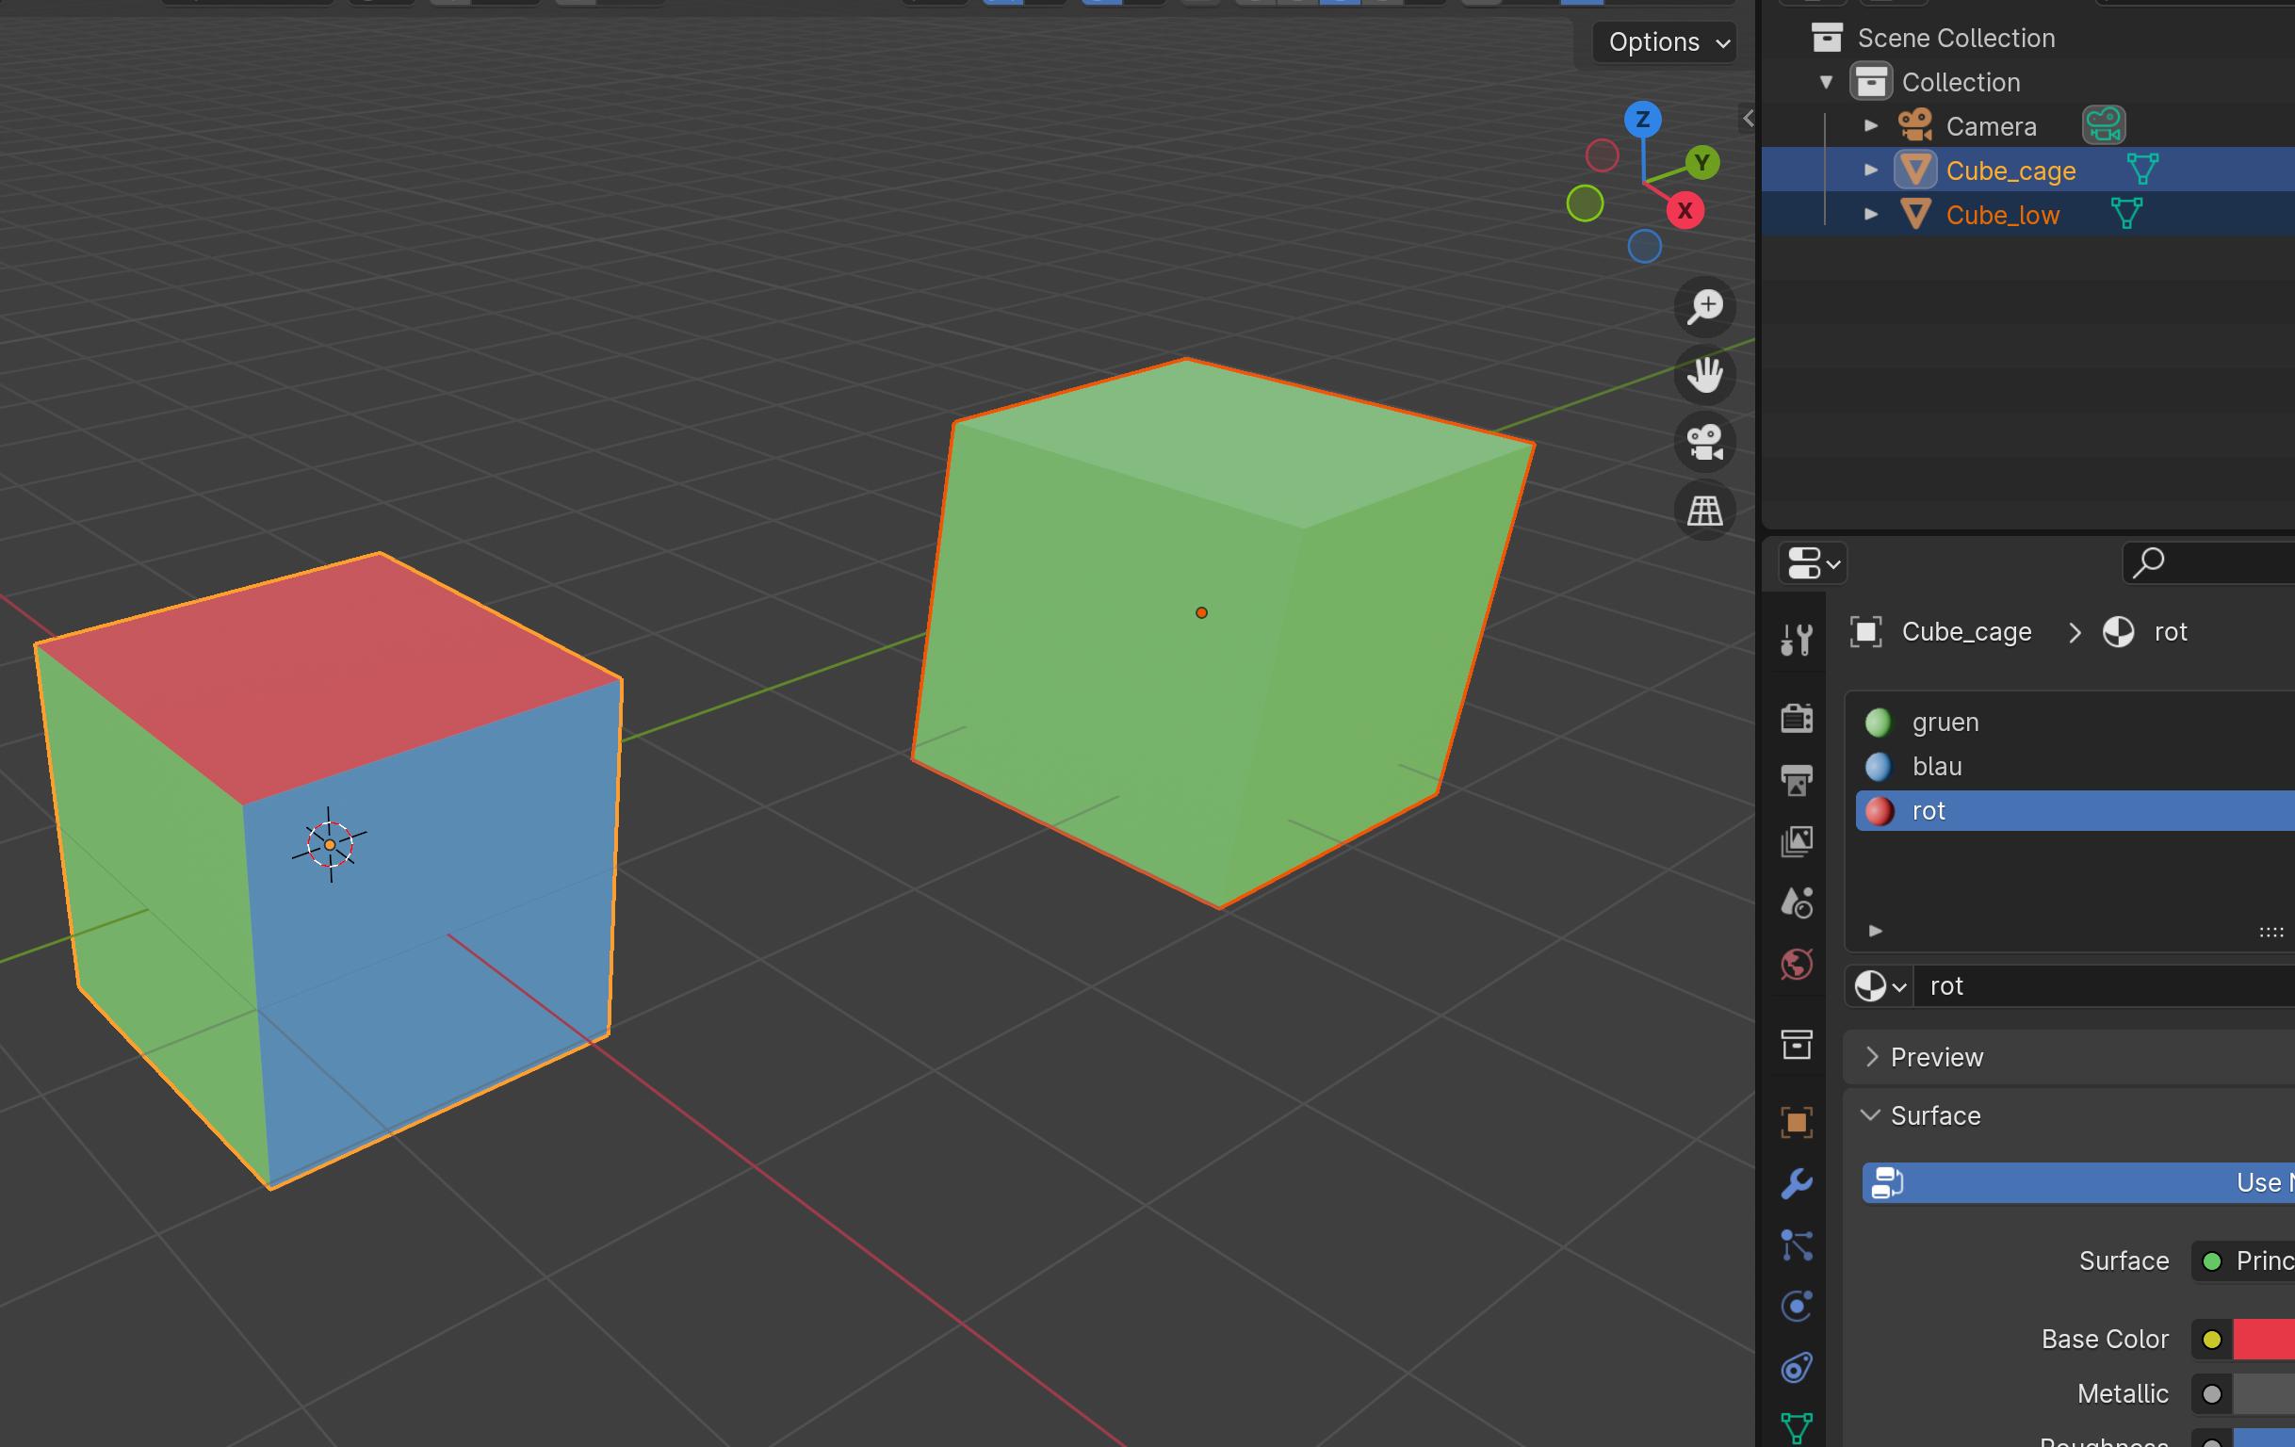
Task: Open the Modifiers wrench properties tab
Action: pos(1797,1183)
